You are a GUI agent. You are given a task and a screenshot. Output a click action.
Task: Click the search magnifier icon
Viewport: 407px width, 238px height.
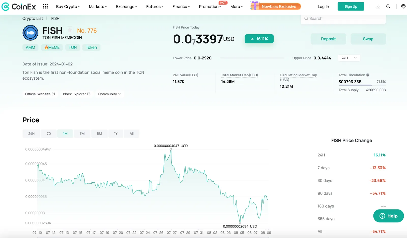[306, 18]
